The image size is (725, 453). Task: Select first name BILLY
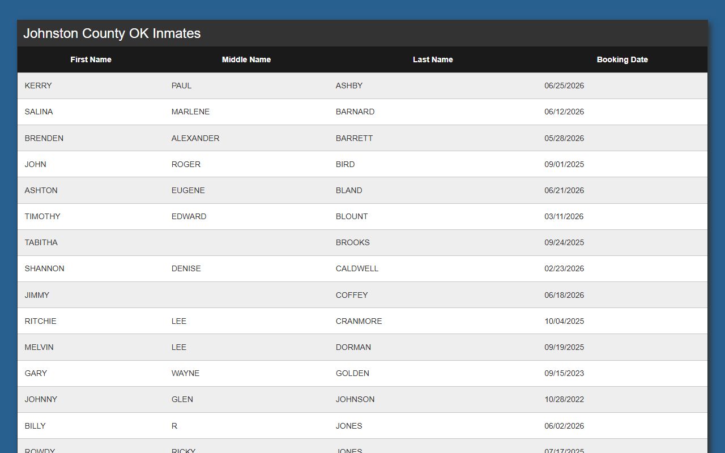pyautogui.click(x=35, y=426)
